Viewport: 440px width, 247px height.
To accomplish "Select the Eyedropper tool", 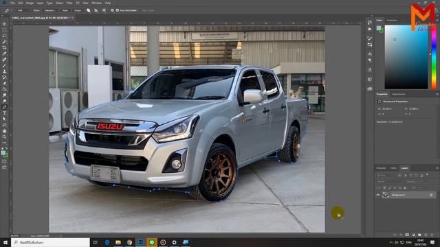I will point(4,54).
